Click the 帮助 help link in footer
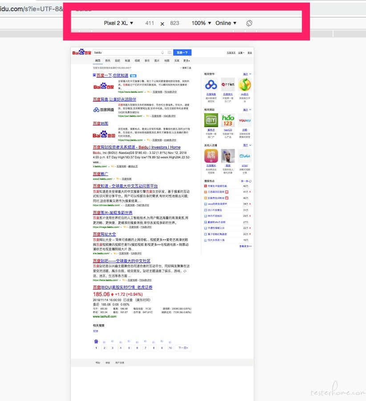The image size is (366, 401). pos(98,363)
